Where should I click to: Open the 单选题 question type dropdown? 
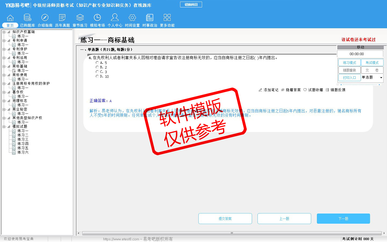tap(381, 78)
